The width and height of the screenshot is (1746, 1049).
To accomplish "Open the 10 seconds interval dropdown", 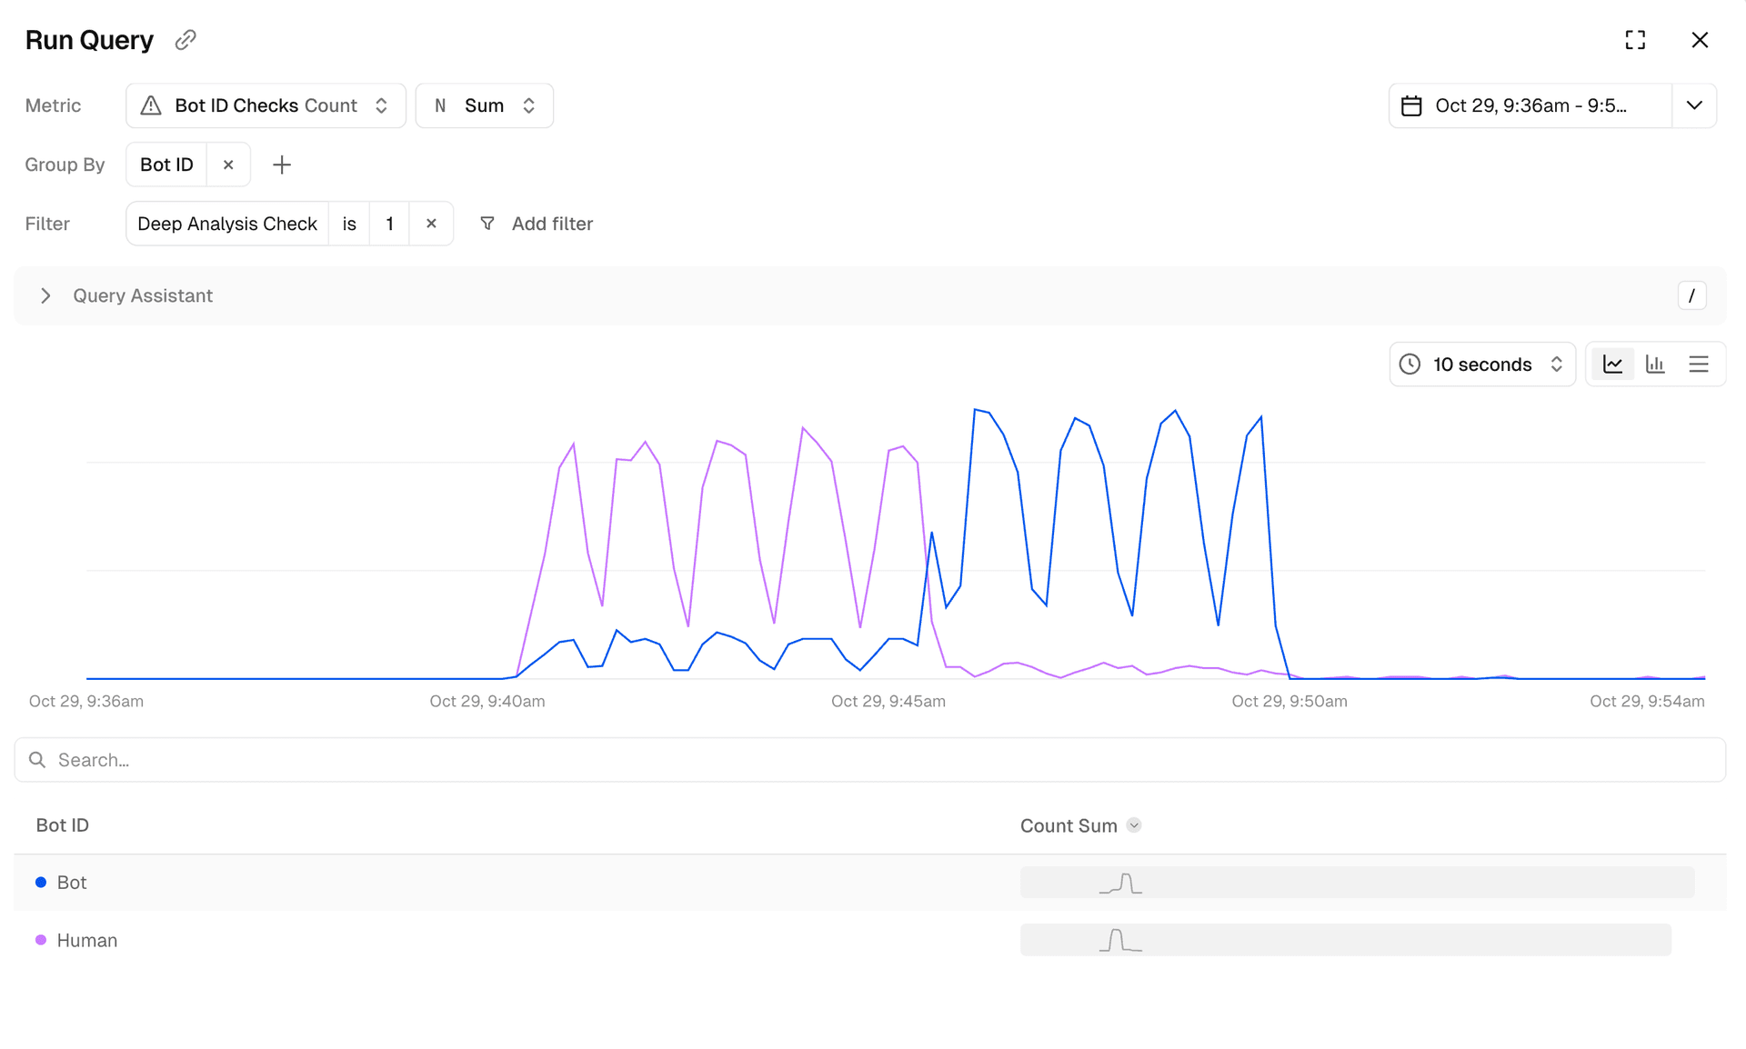I will (x=1558, y=364).
